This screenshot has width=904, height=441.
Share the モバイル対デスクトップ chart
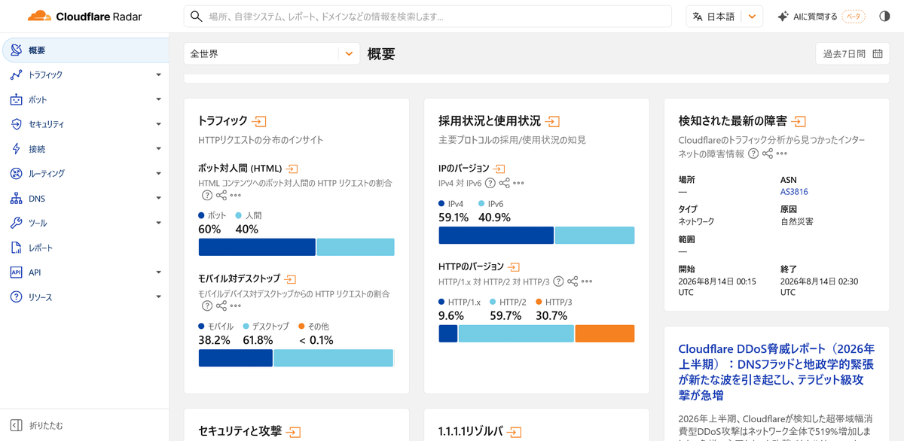(x=221, y=306)
